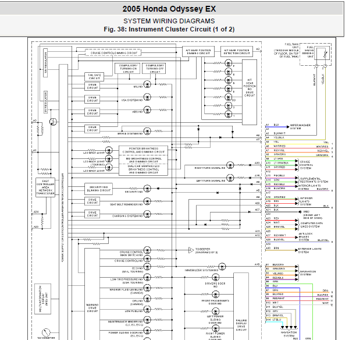Click the 'TO BEEPER (DIAGRAM 2 OF 2)' reference
Screen dimensions: 349x340
[x=206, y=251]
